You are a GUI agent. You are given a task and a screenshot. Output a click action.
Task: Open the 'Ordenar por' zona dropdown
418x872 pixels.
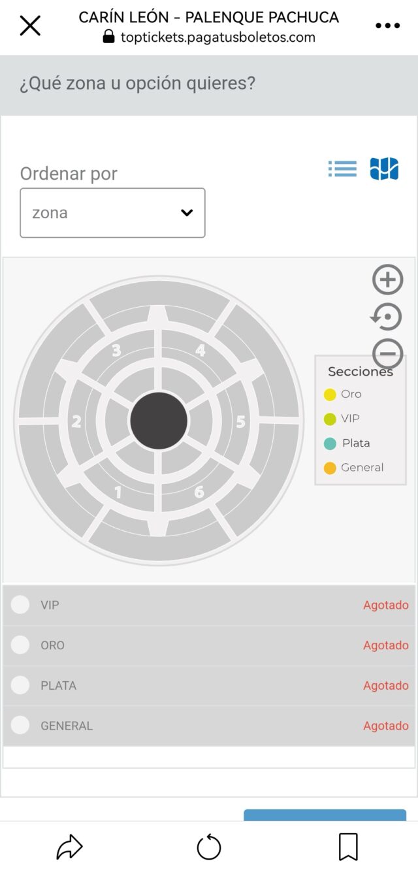(112, 213)
